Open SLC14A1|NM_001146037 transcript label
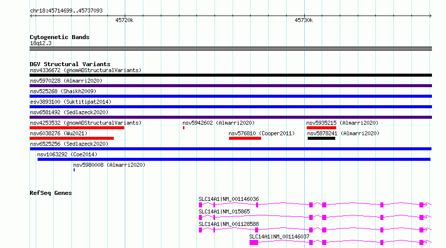 pos(279,236)
